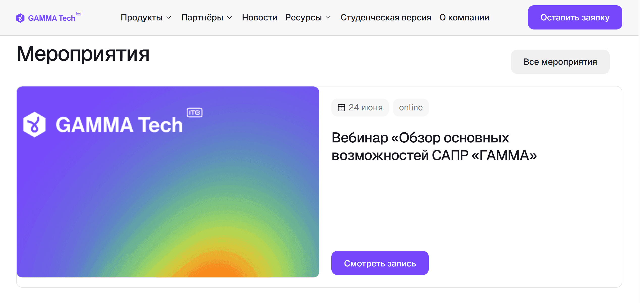The height and width of the screenshot is (303, 640).
Task: Click the small ITG badge in header
Action: [79, 14]
